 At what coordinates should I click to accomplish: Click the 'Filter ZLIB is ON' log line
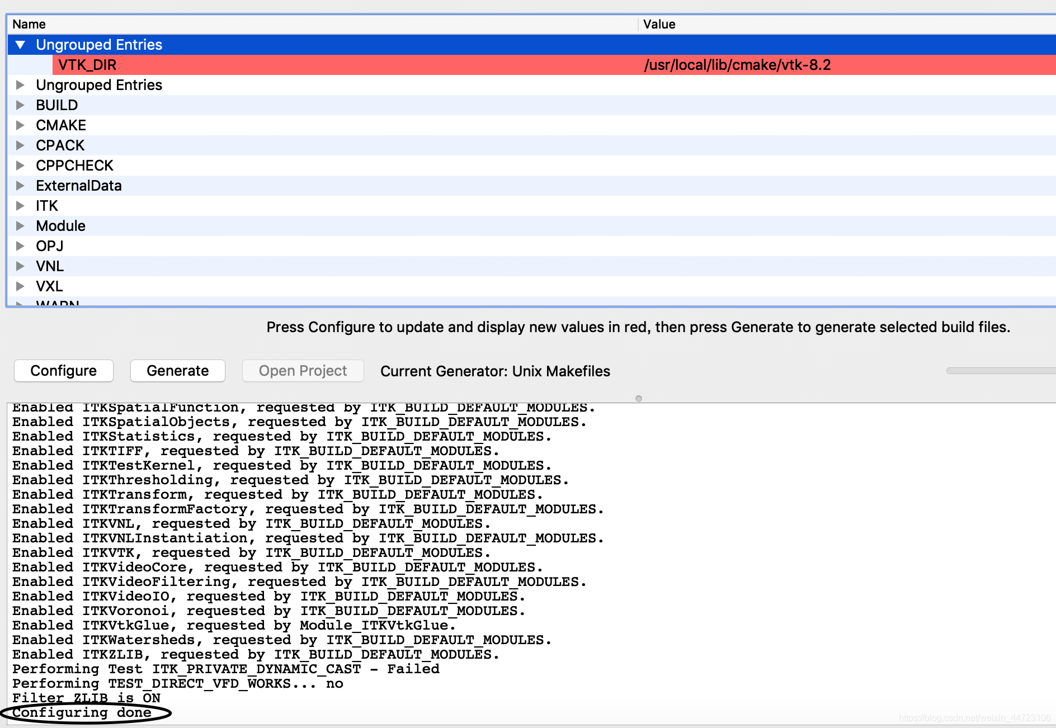(86, 698)
